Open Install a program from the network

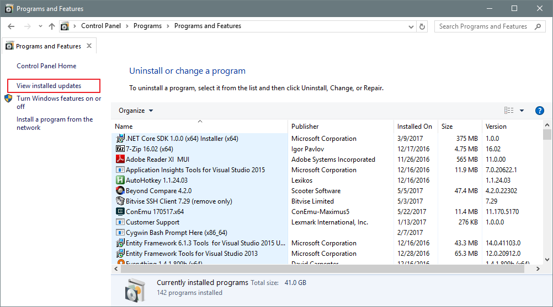(55, 123)
